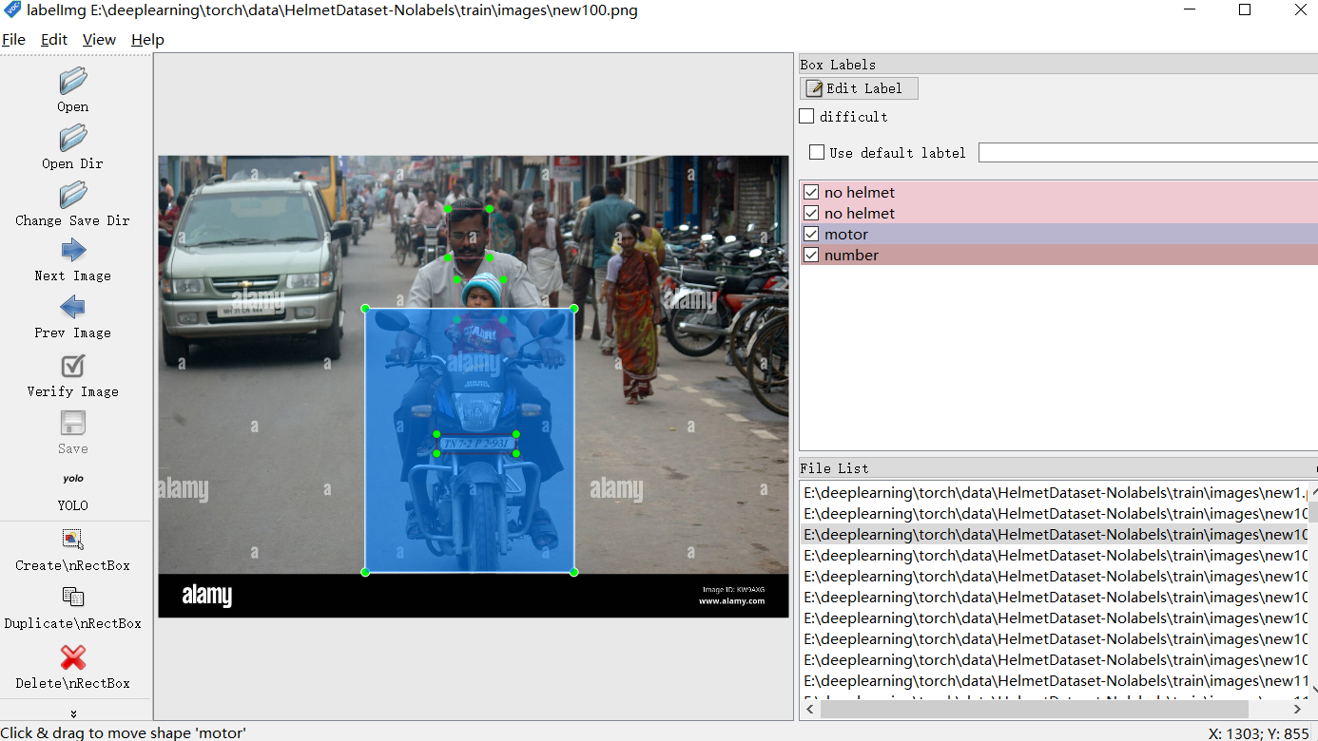
Task: Select the number entry in Box Labels
Action: click(x=1058, y=255)
